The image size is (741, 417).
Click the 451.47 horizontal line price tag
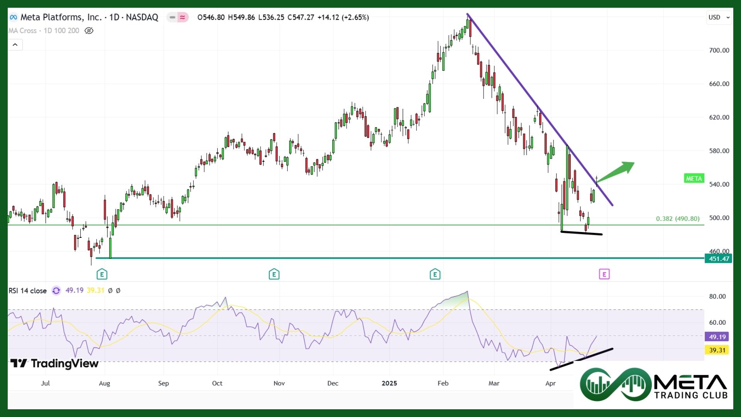tap(719, 259)
